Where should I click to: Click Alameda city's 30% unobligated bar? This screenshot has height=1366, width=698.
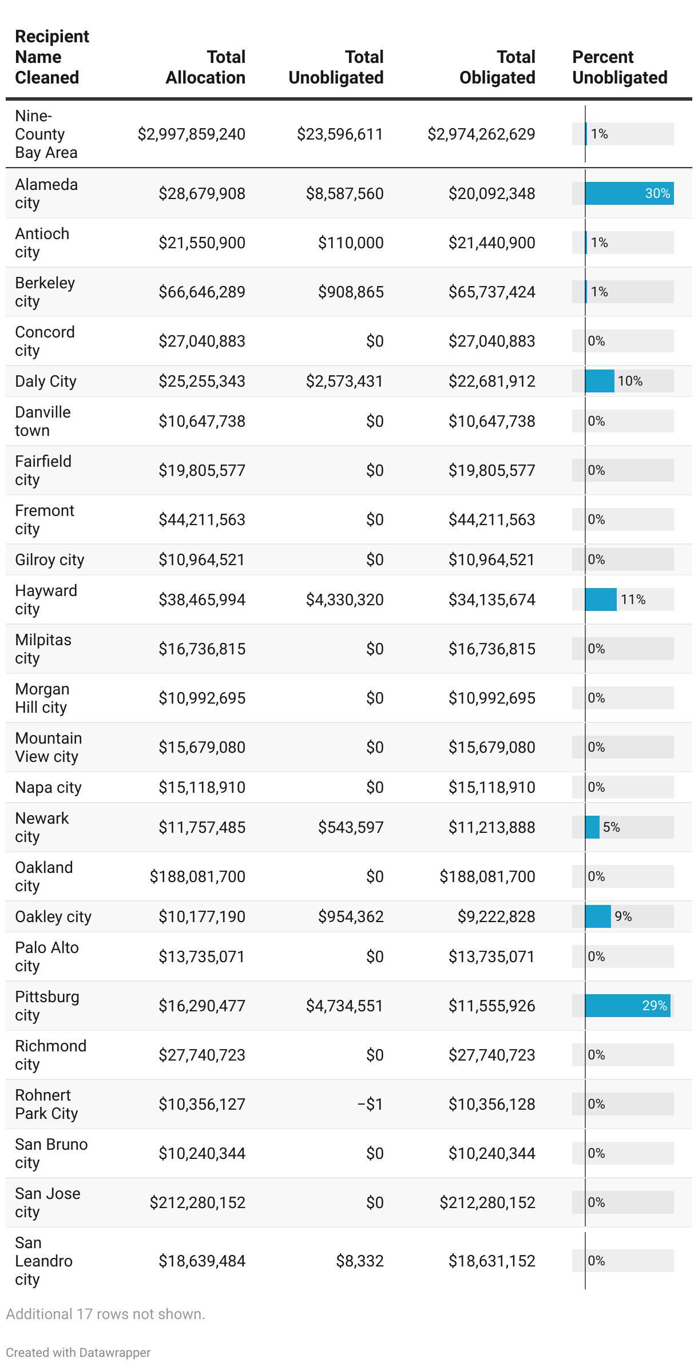(x=629, y=193)
